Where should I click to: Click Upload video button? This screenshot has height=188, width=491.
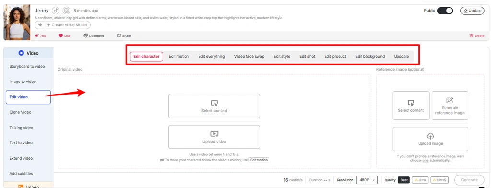214,137
